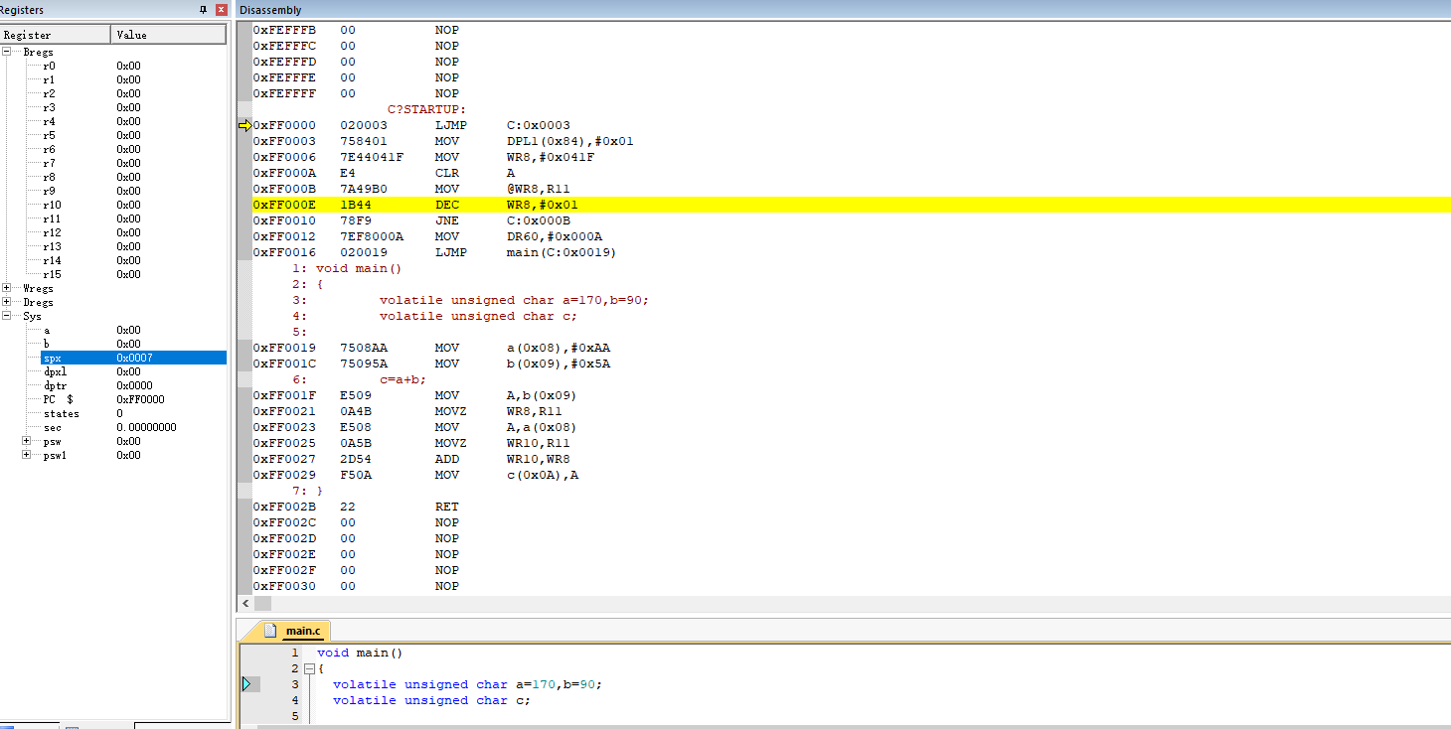Pin the Registers panel with auto-hide icon
This screenshot has width=1451, height=729.
coord(204,9)
